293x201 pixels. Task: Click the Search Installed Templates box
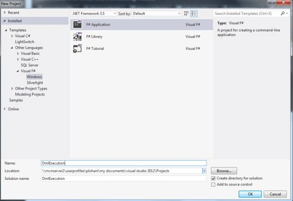pos(247,13)
